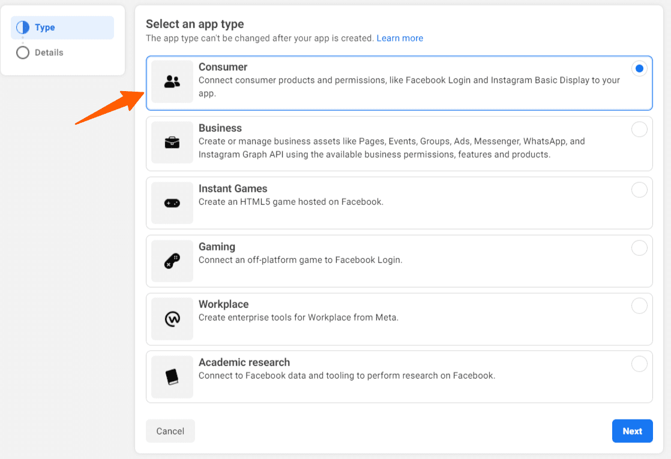This screenshot has width=671, height=459.
Task: Select the Instant Games radio button
Action: pyautogui.click(x=639, y=189)
